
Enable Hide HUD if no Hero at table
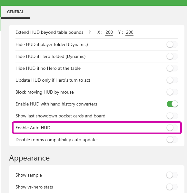(172, 68)
